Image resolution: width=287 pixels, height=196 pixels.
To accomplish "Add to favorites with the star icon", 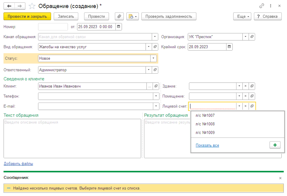I will pos(32,6).
